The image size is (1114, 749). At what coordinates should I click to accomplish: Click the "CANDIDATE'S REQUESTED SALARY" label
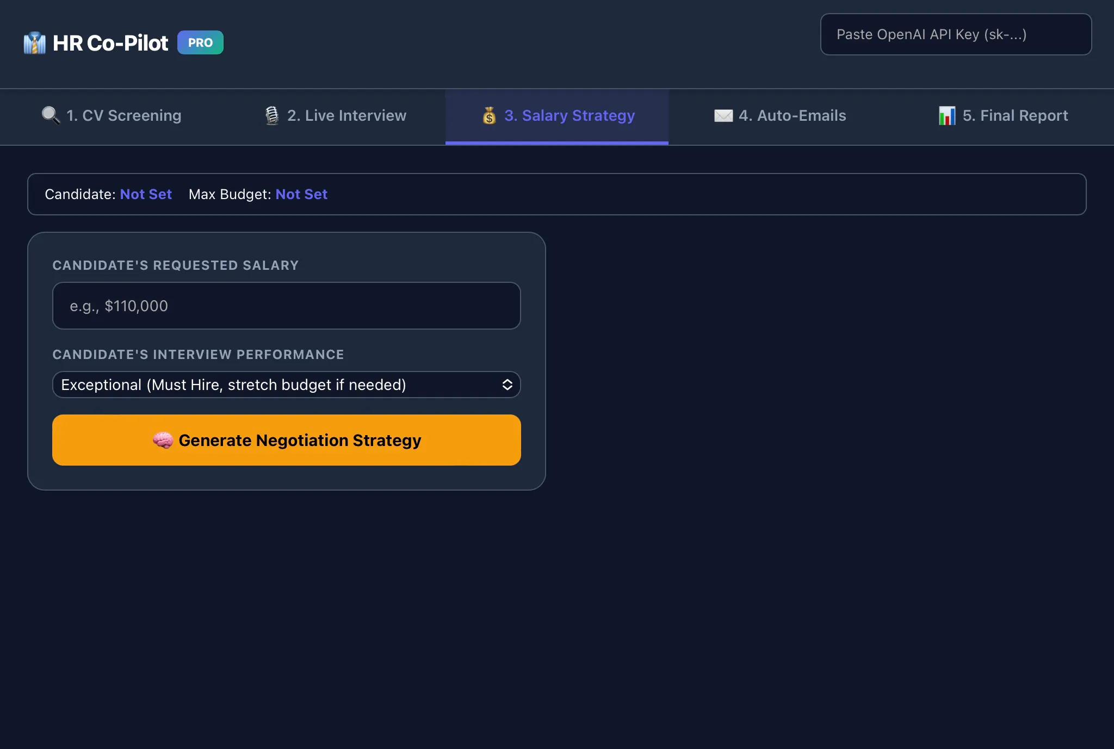(x=175, y=265)
